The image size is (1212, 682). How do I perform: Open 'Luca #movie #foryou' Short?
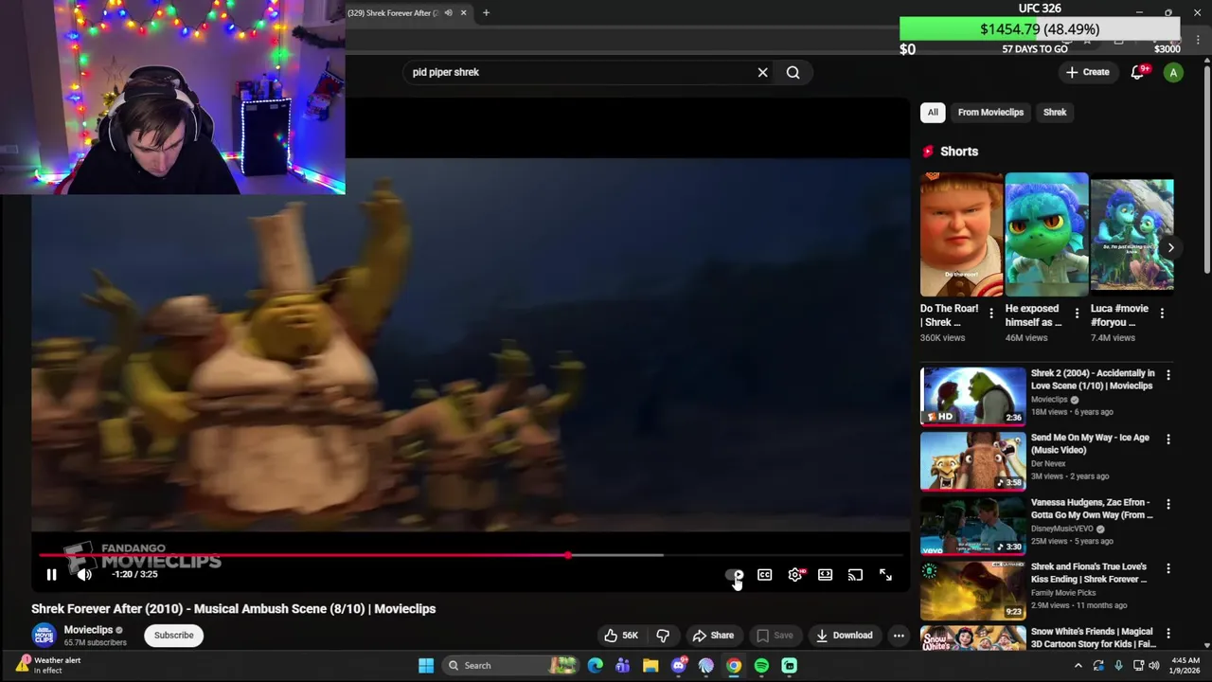(1132, 235)
